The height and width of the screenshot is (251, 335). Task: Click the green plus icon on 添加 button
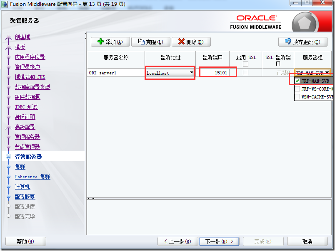(100, 42)
